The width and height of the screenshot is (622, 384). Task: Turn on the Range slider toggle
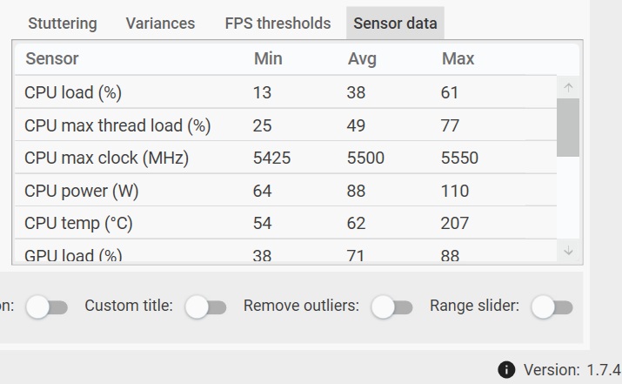552,307
